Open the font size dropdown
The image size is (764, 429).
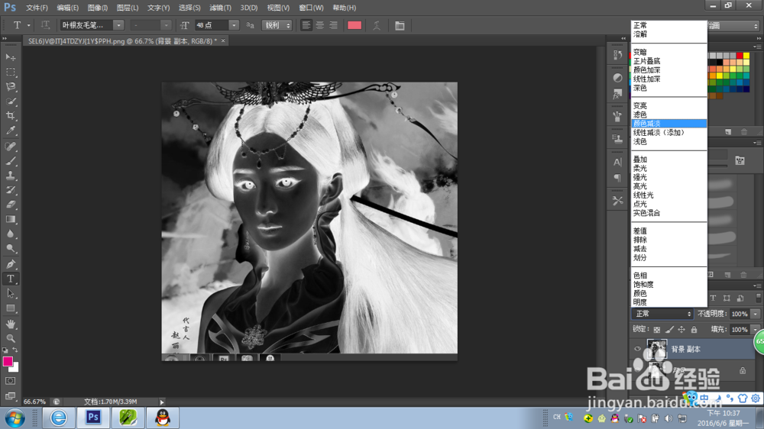(x=234, y=25)
